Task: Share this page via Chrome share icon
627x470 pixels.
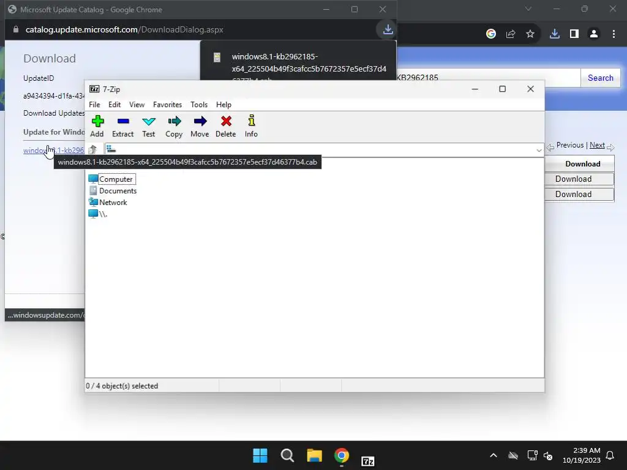Action: click(x=511, y=34)
